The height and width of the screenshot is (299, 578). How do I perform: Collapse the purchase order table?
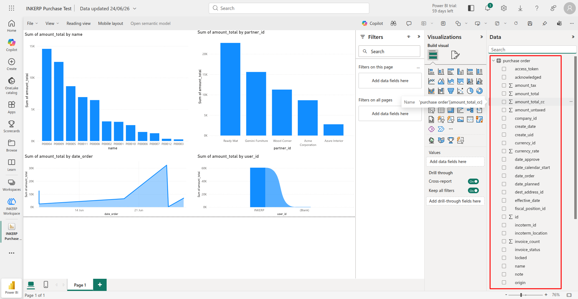click(x=494, y=61)
